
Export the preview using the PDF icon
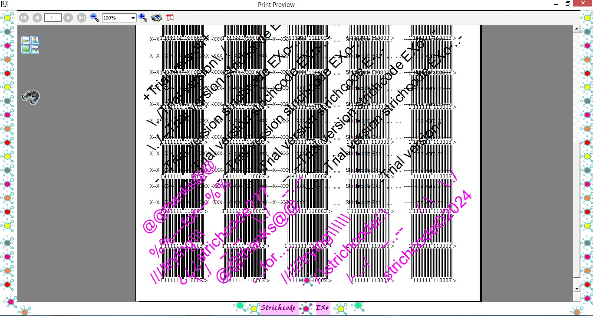[x=169, y=18]
